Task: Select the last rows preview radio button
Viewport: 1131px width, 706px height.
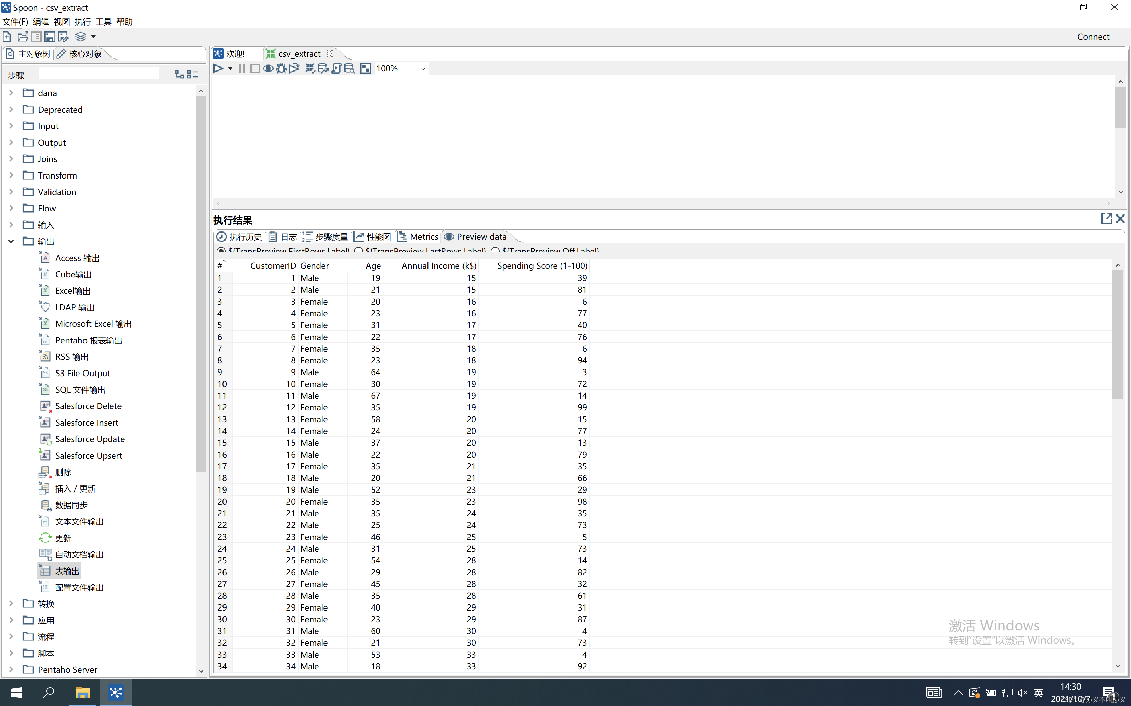Action: (x=358, y=251)
